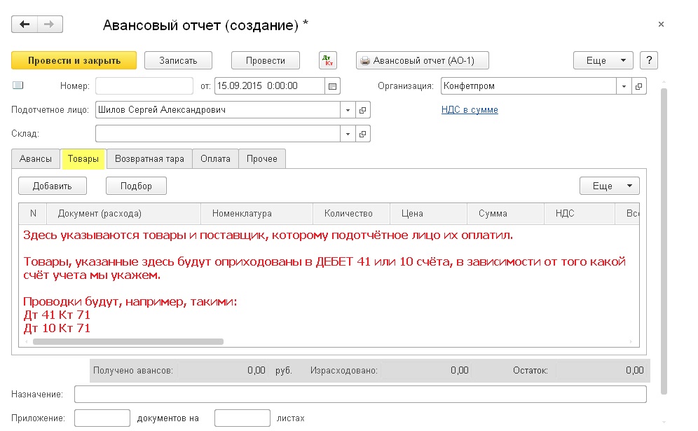The image size is (698, 431).
Task: Show Дт/Кт postings icon
Action: tap(328, 60)
